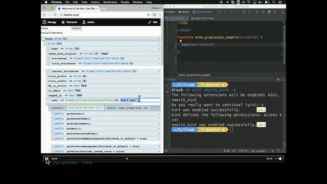Viewport: 327px width, 184px height.
Task: Click PhpStorm toolbar search magnifier icon
Action: [x=283, y=12]
